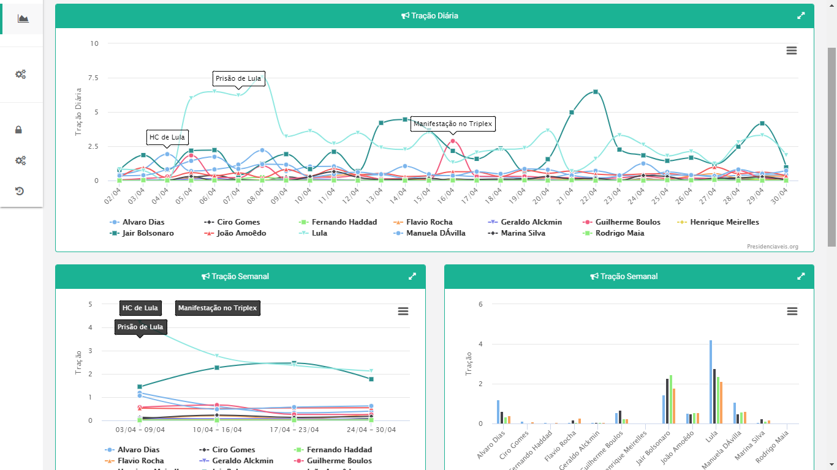Click the vertical page scrollbar
Viewport: 837px width, 470px height.
831,147
